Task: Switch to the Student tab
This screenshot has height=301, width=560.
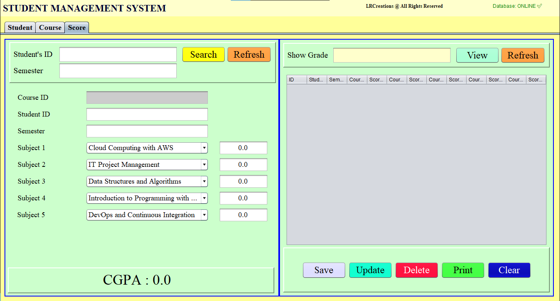Action: 20,27
